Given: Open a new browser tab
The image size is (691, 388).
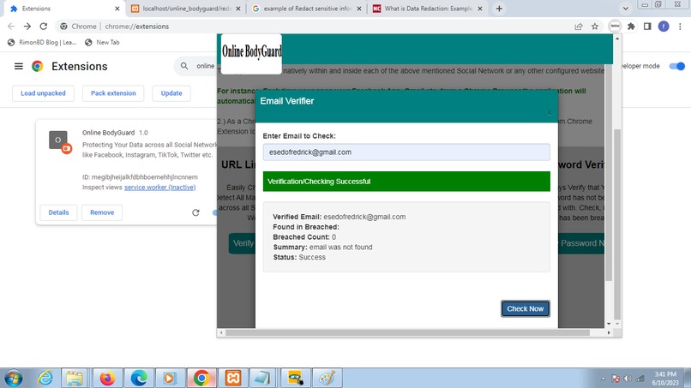Looking at the screenshot, I should point(499,9).
